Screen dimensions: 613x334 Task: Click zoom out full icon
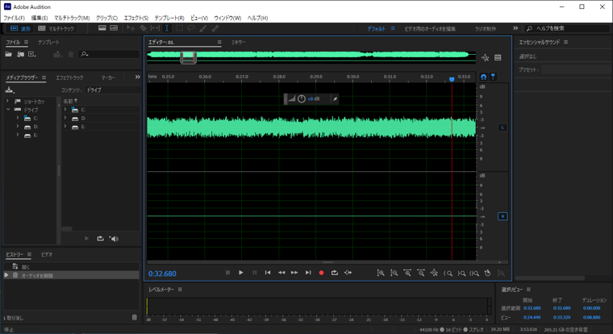pos(434,273)
